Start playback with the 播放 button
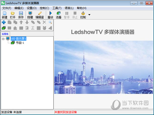This screenshot has width=154, height=115. click(x=50, y=15)
